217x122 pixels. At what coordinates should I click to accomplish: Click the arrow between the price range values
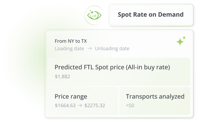(x=80, y=105)
